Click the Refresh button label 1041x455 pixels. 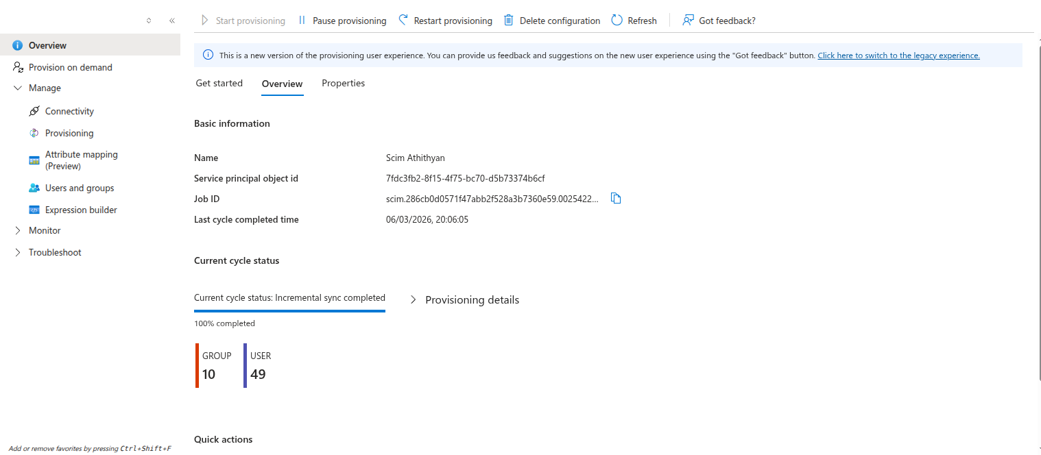click(x=643, y=21)
